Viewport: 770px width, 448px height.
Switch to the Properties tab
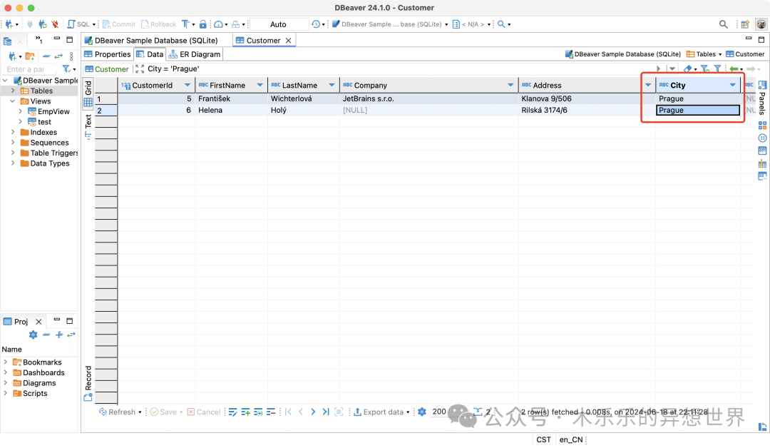(108, 54)
